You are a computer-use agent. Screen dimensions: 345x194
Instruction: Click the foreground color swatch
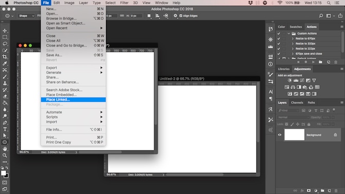(x=3, y=173)
